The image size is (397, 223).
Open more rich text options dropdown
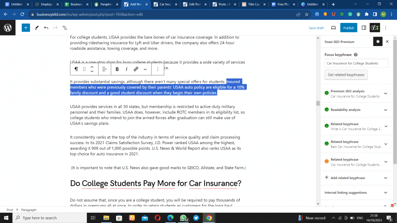click(x=145, y=69)
